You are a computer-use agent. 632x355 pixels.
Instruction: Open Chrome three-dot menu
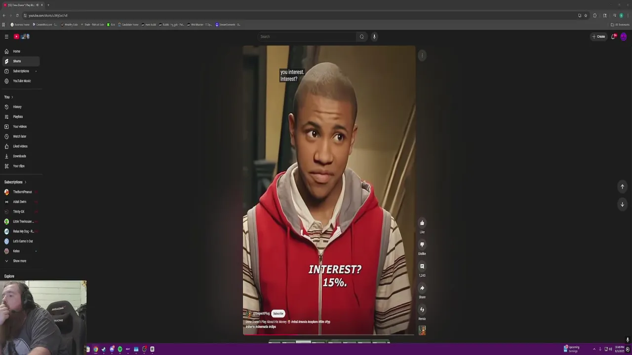tap(628, 15)
